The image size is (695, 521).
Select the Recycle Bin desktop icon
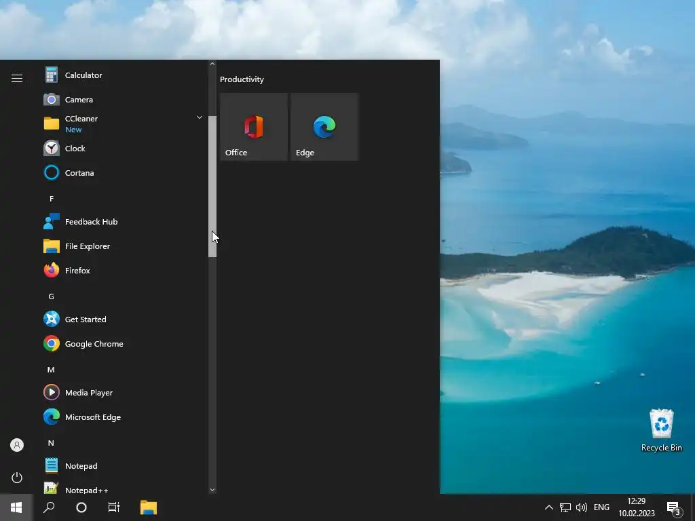(661, 430)
